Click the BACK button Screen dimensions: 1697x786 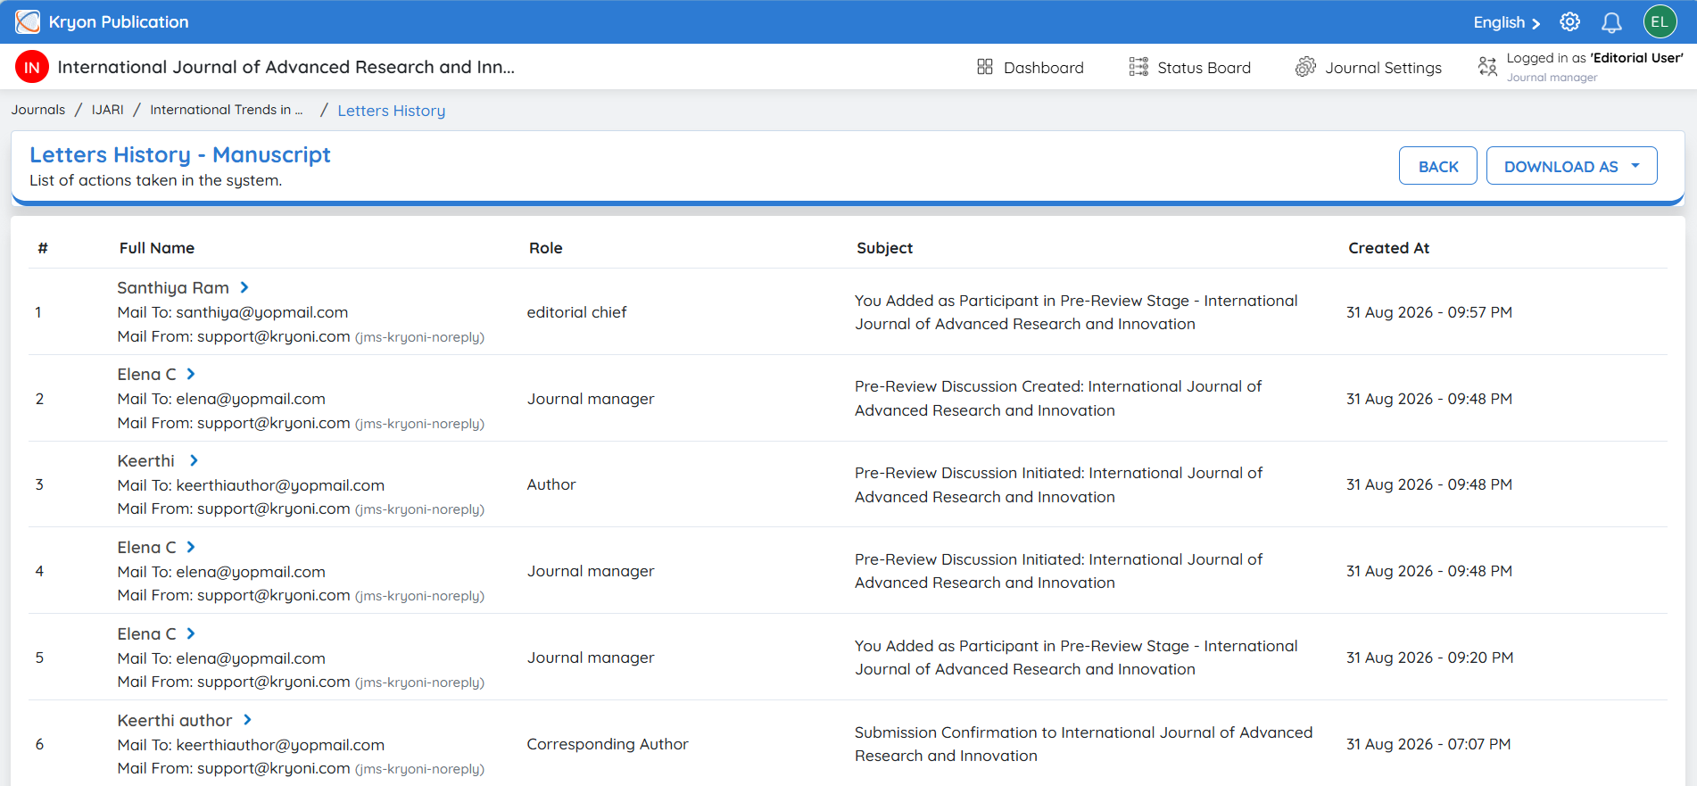click(1437, 166)
